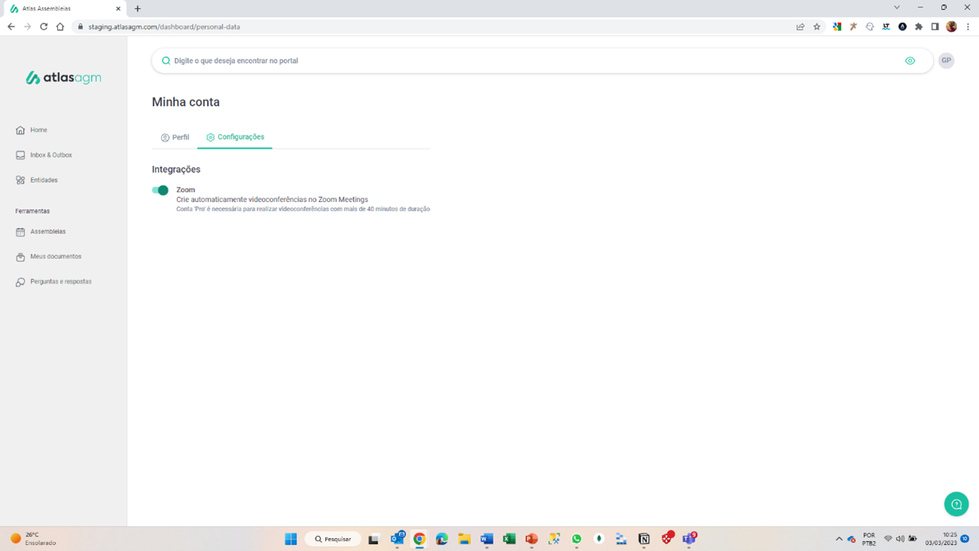
Task: Open Home from the sidebar
Action: click(38, 130)
